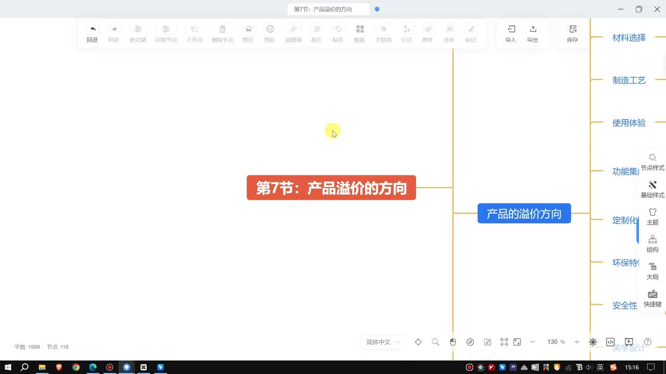Insert a formula with 公式 icon

point(406,29)
